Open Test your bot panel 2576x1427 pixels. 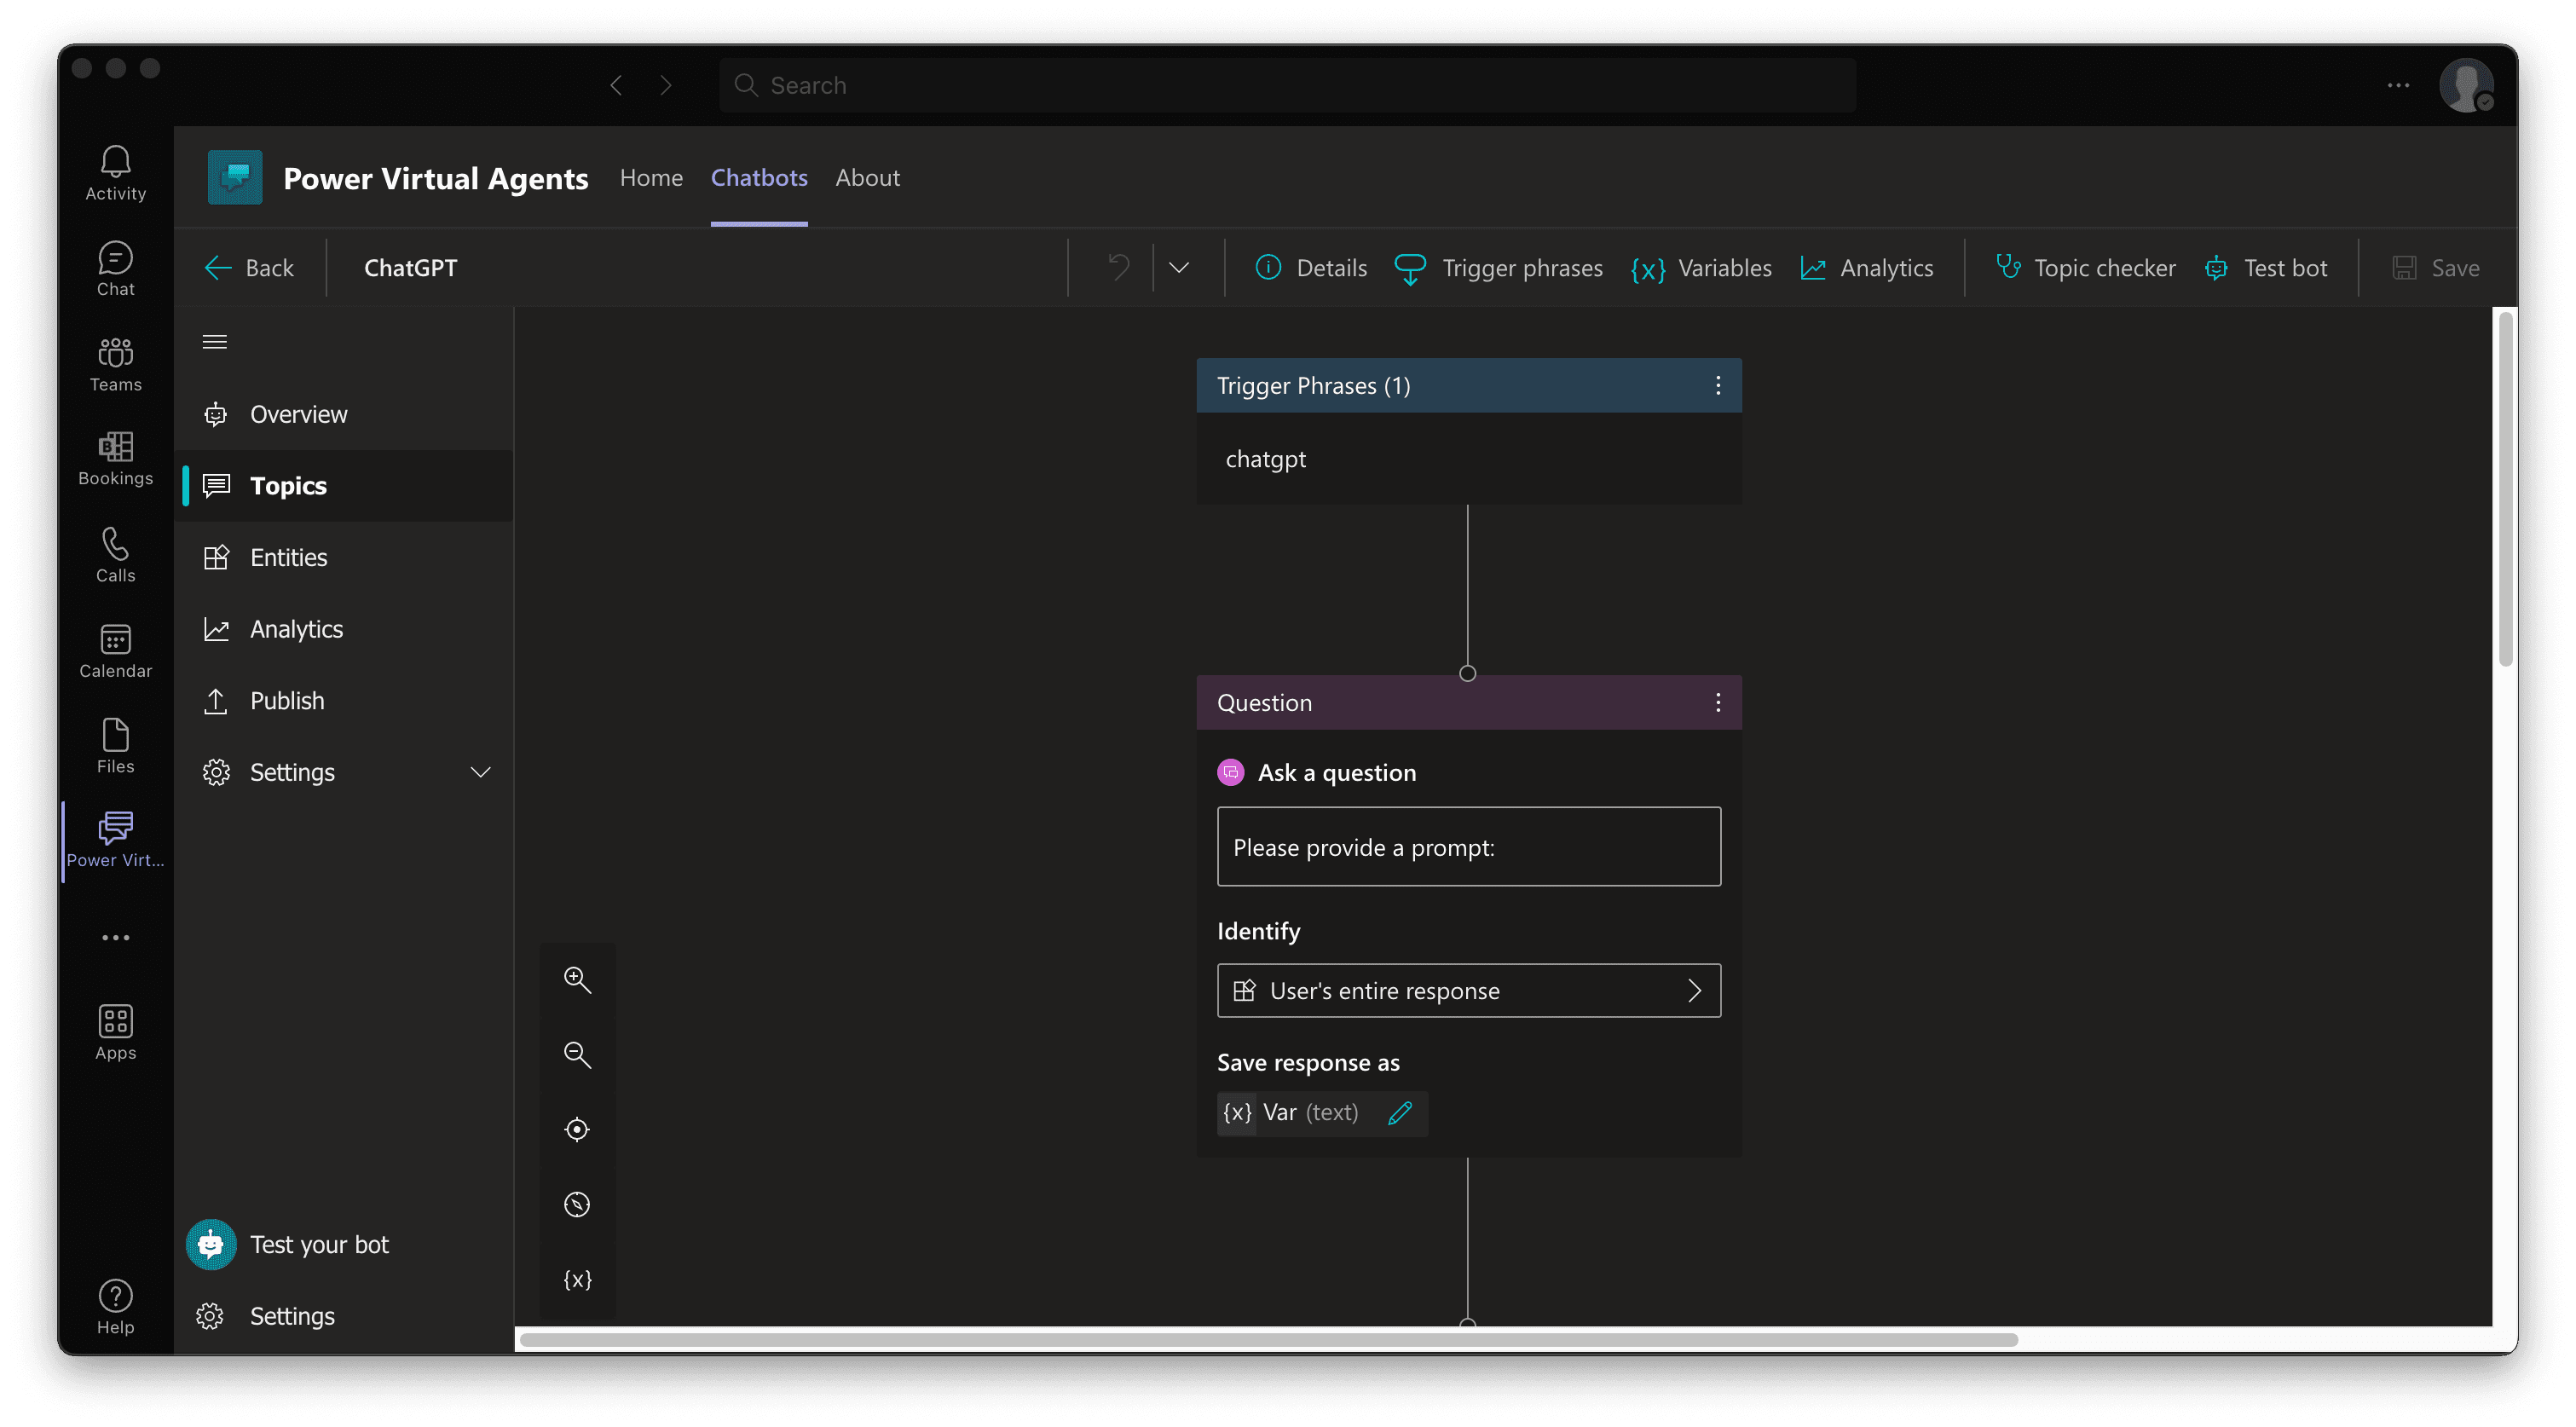tap(289, 1244)
